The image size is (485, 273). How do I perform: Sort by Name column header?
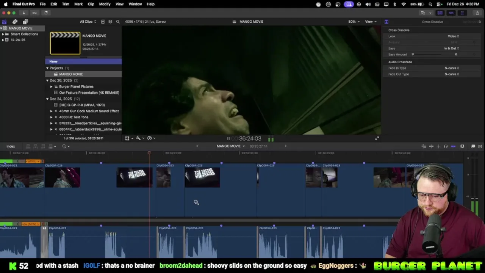[83, 61]
